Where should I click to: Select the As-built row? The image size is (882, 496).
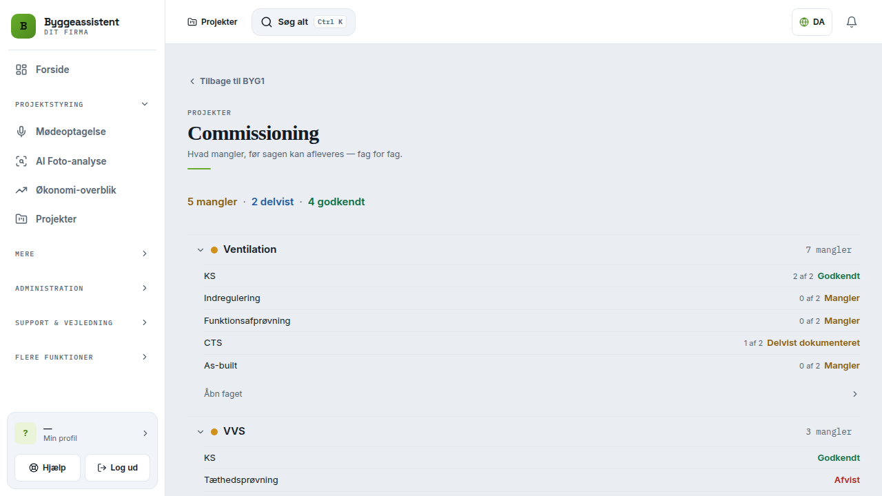pos(532,366)
